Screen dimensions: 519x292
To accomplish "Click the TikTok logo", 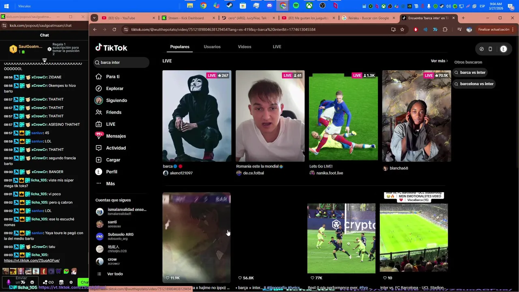I will [x=111, y=47].
